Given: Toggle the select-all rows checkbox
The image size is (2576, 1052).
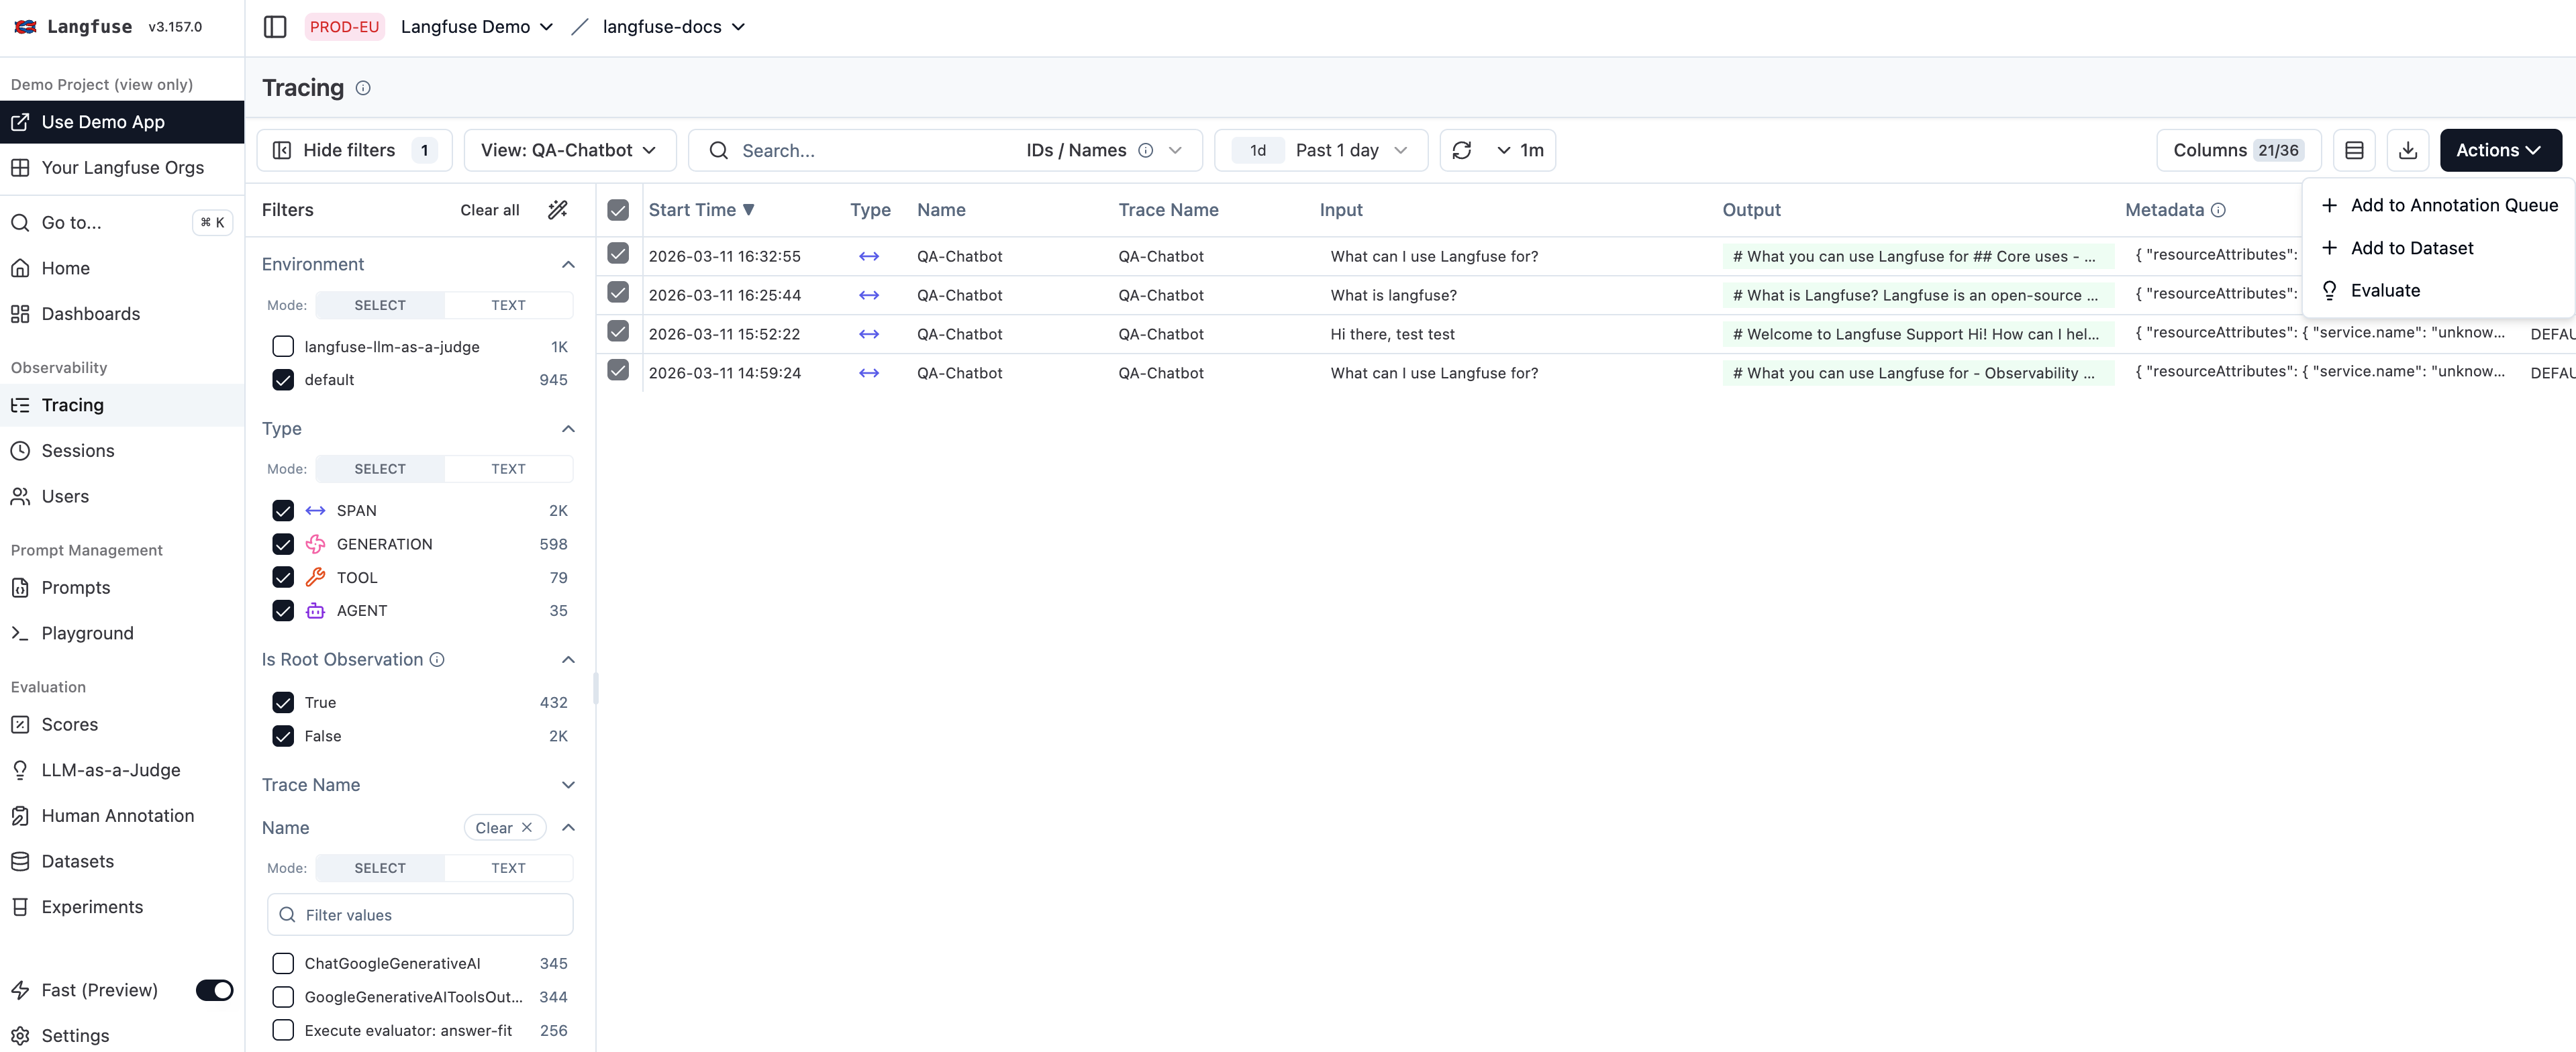Looking at the screenshot, I should point(618,210).
